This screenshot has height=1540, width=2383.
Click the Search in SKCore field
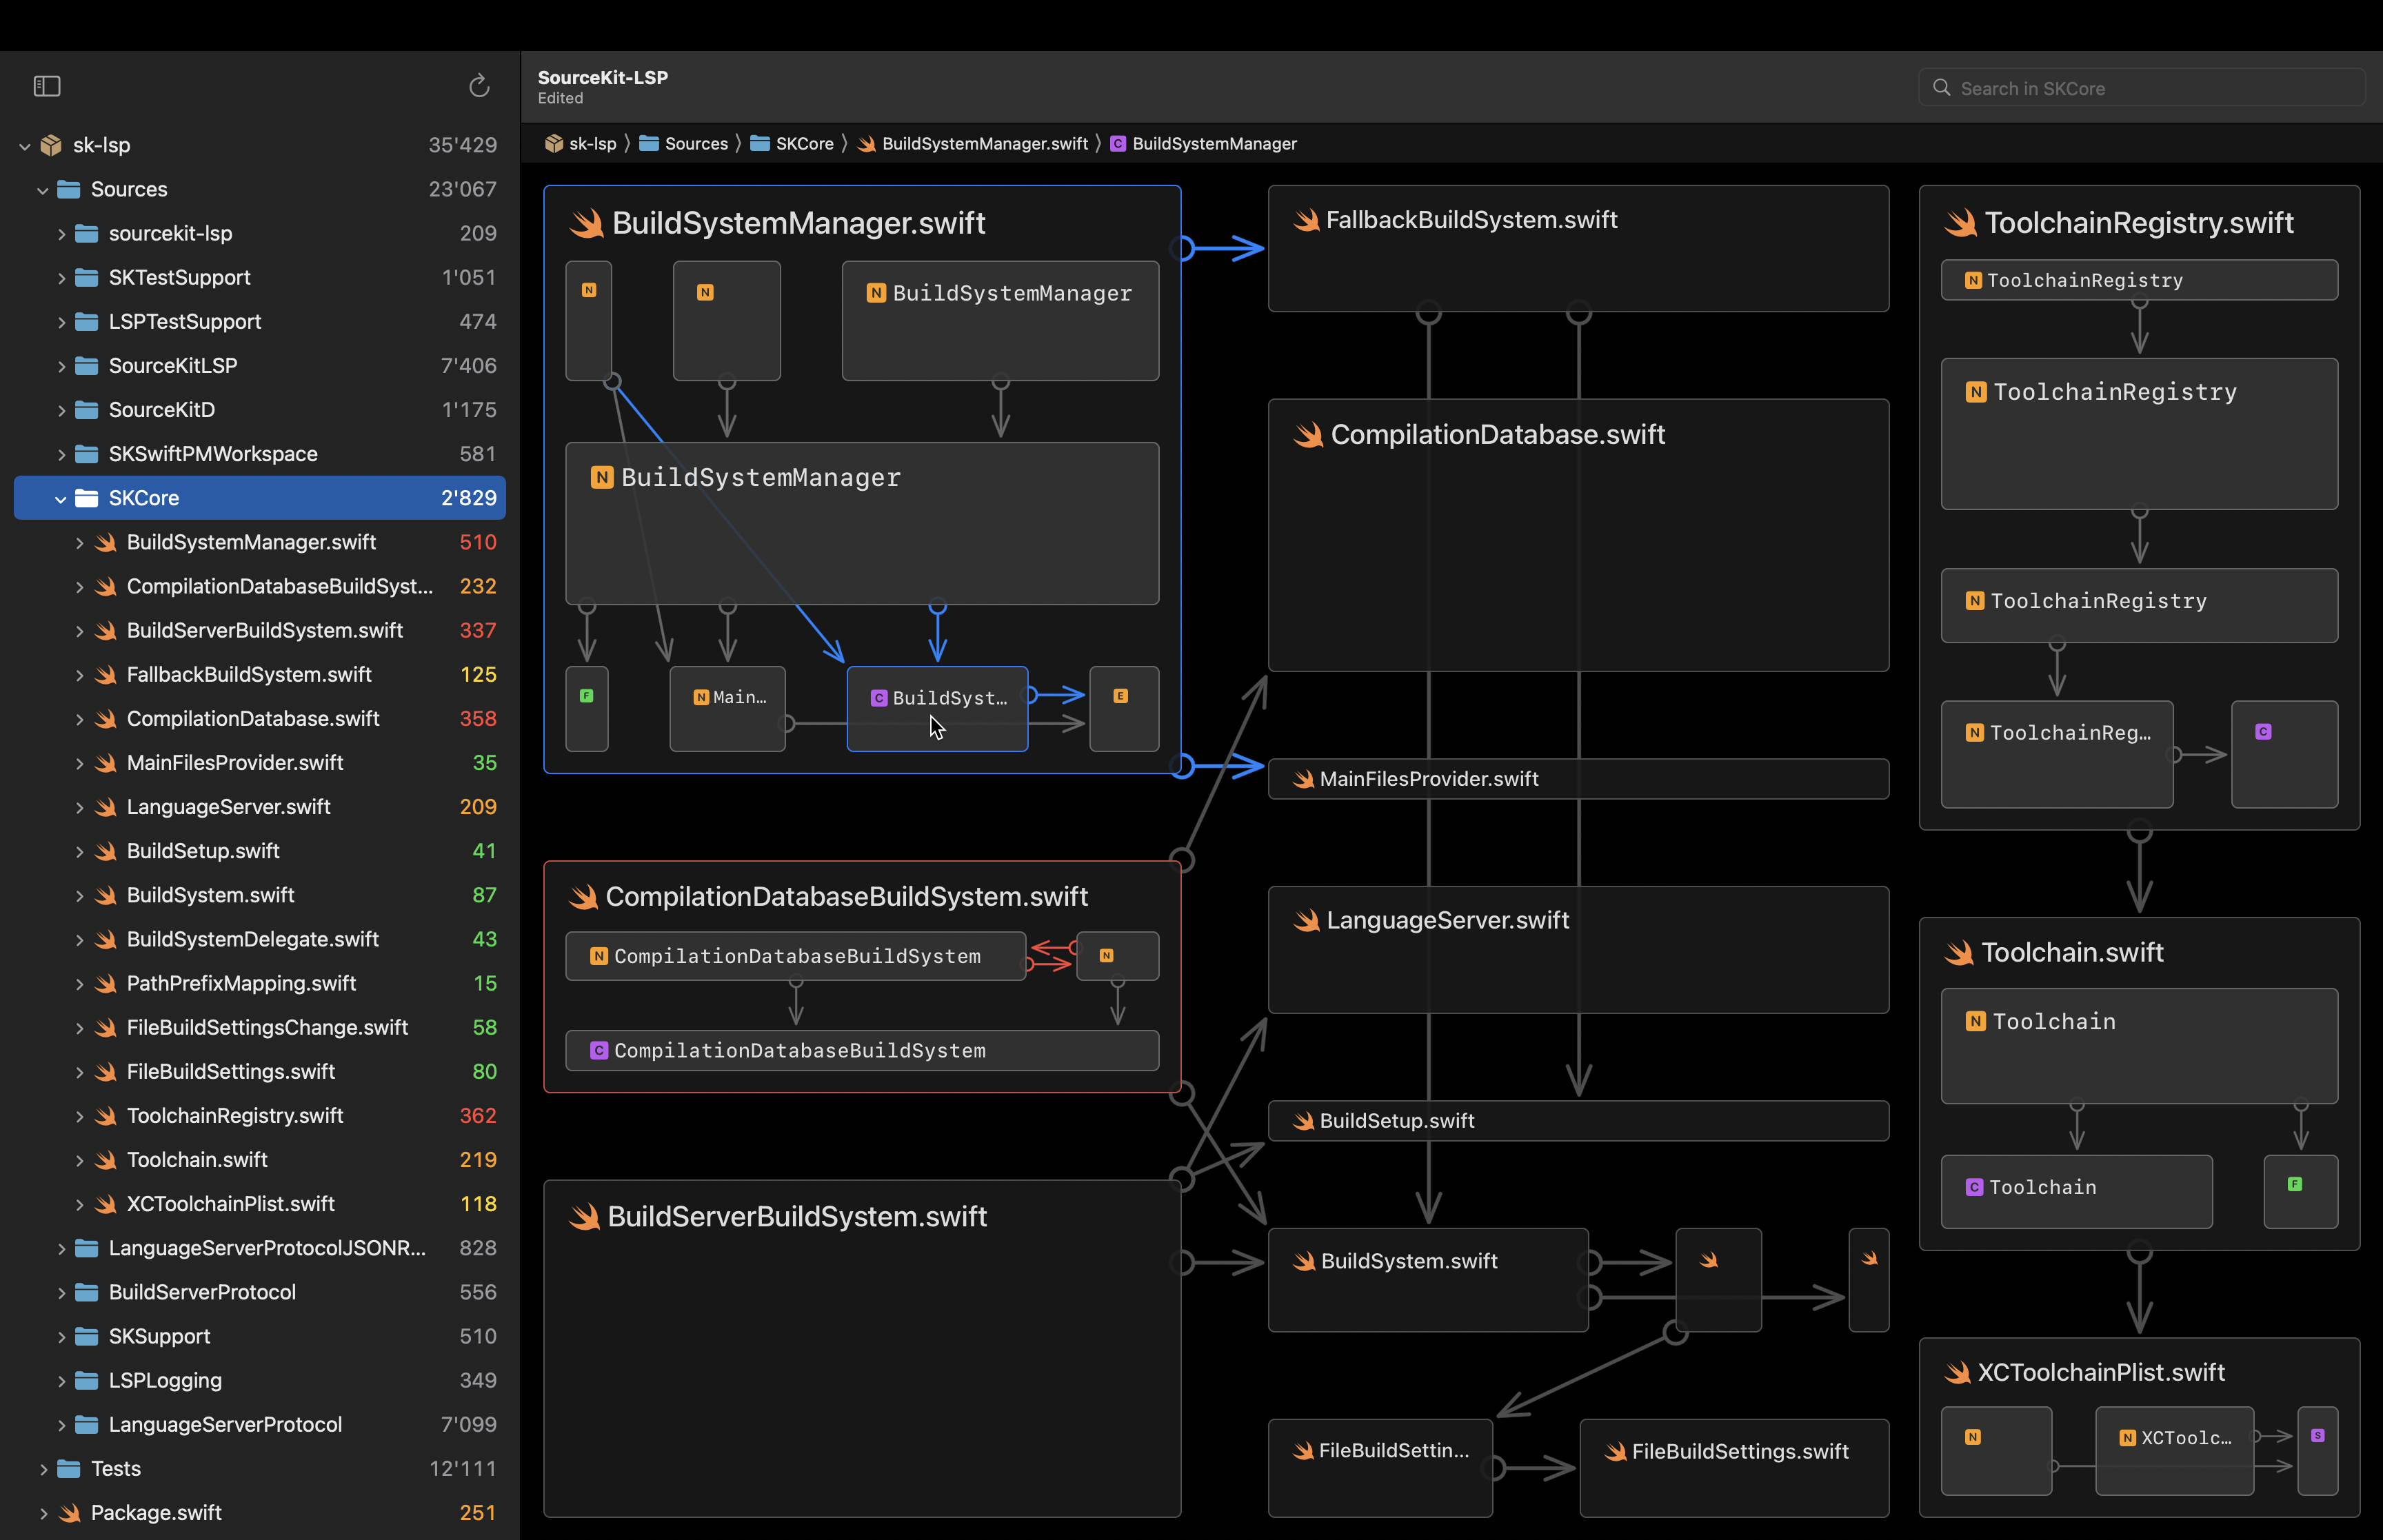[2141, 88]
